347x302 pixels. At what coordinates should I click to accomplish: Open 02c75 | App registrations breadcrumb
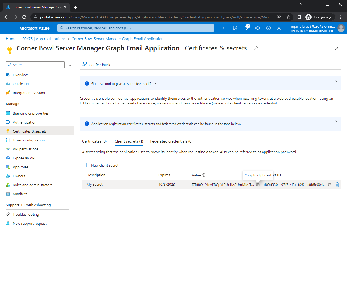(44, 39)
